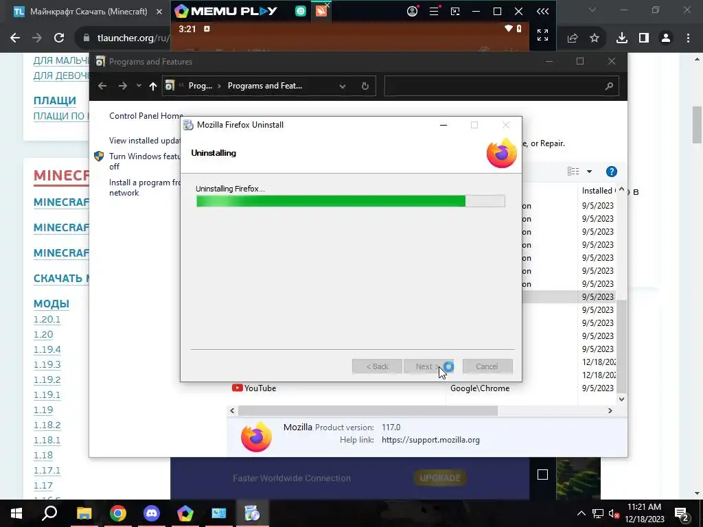Open the Firefox uninstaller taskbar icon
703x527 pixels.
pyautogui.click(x=252, y=513)
